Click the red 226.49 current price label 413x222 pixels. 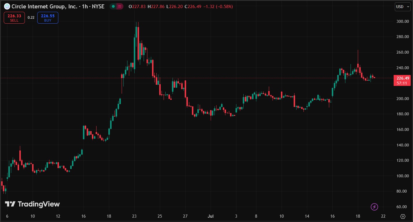click(403, 78)
